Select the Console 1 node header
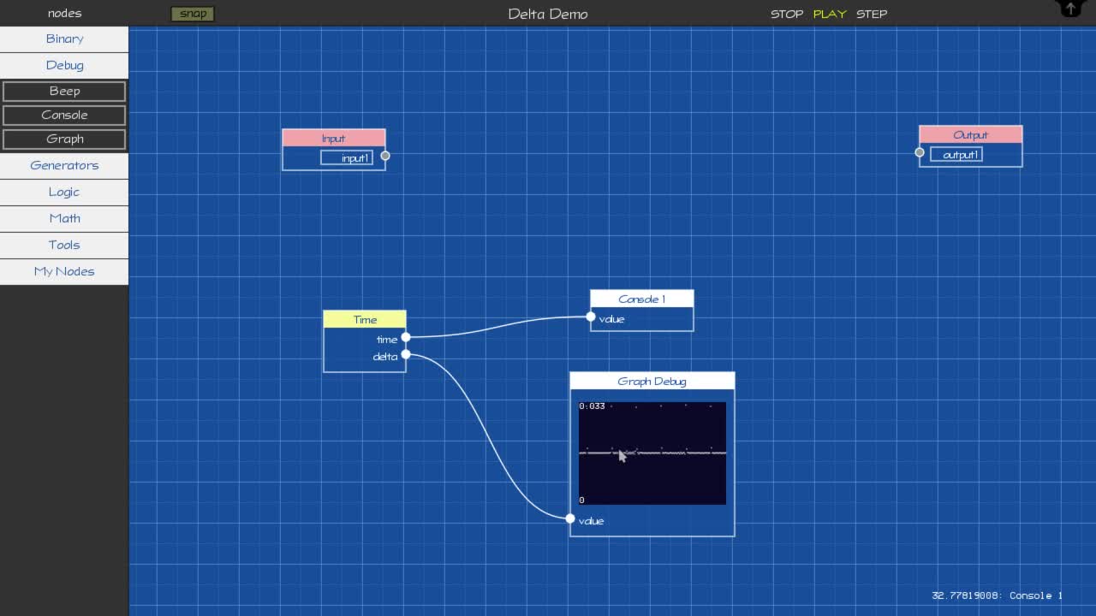Viewport: 1096px width, 616px height. pyautogui.click(x=641, y=299)
